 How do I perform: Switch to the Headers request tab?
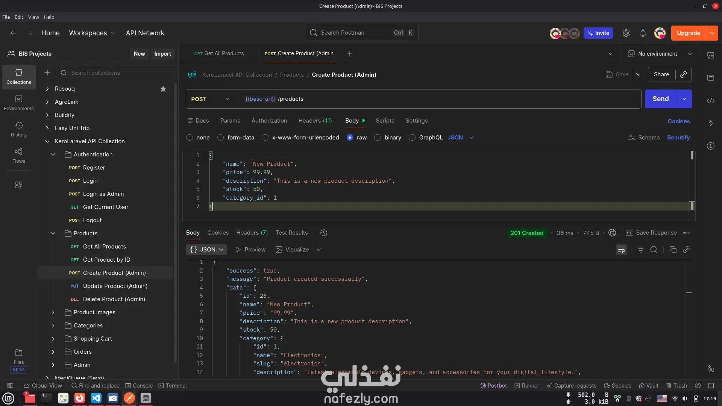pos(315,121)
